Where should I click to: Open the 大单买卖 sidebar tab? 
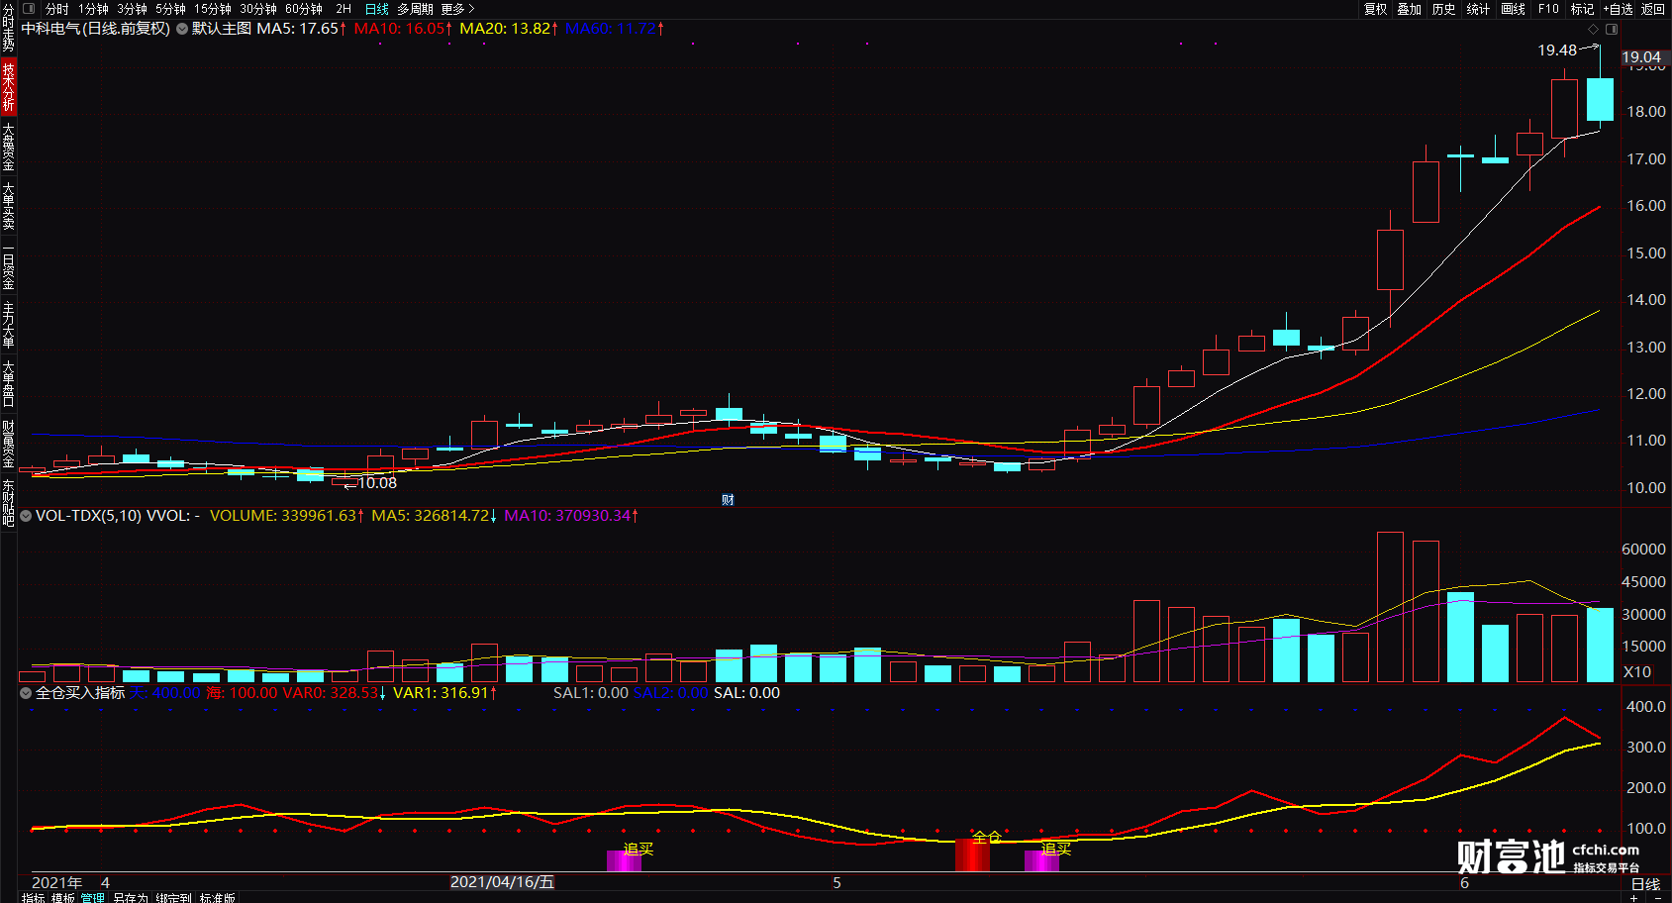point(8,206)
